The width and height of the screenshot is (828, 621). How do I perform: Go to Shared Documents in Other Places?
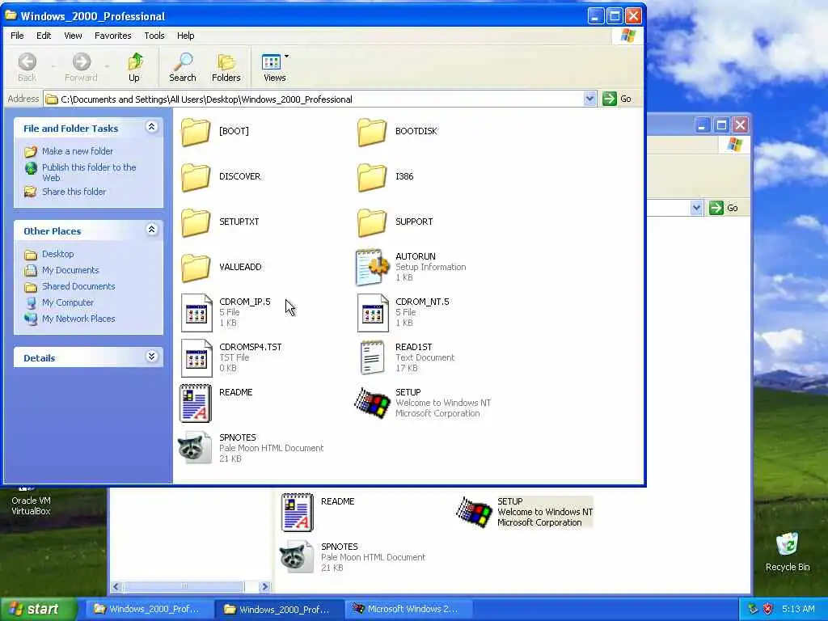coord(78,286)
